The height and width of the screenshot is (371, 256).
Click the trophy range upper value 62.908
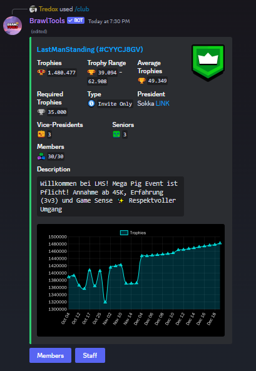tap(98, 81)
